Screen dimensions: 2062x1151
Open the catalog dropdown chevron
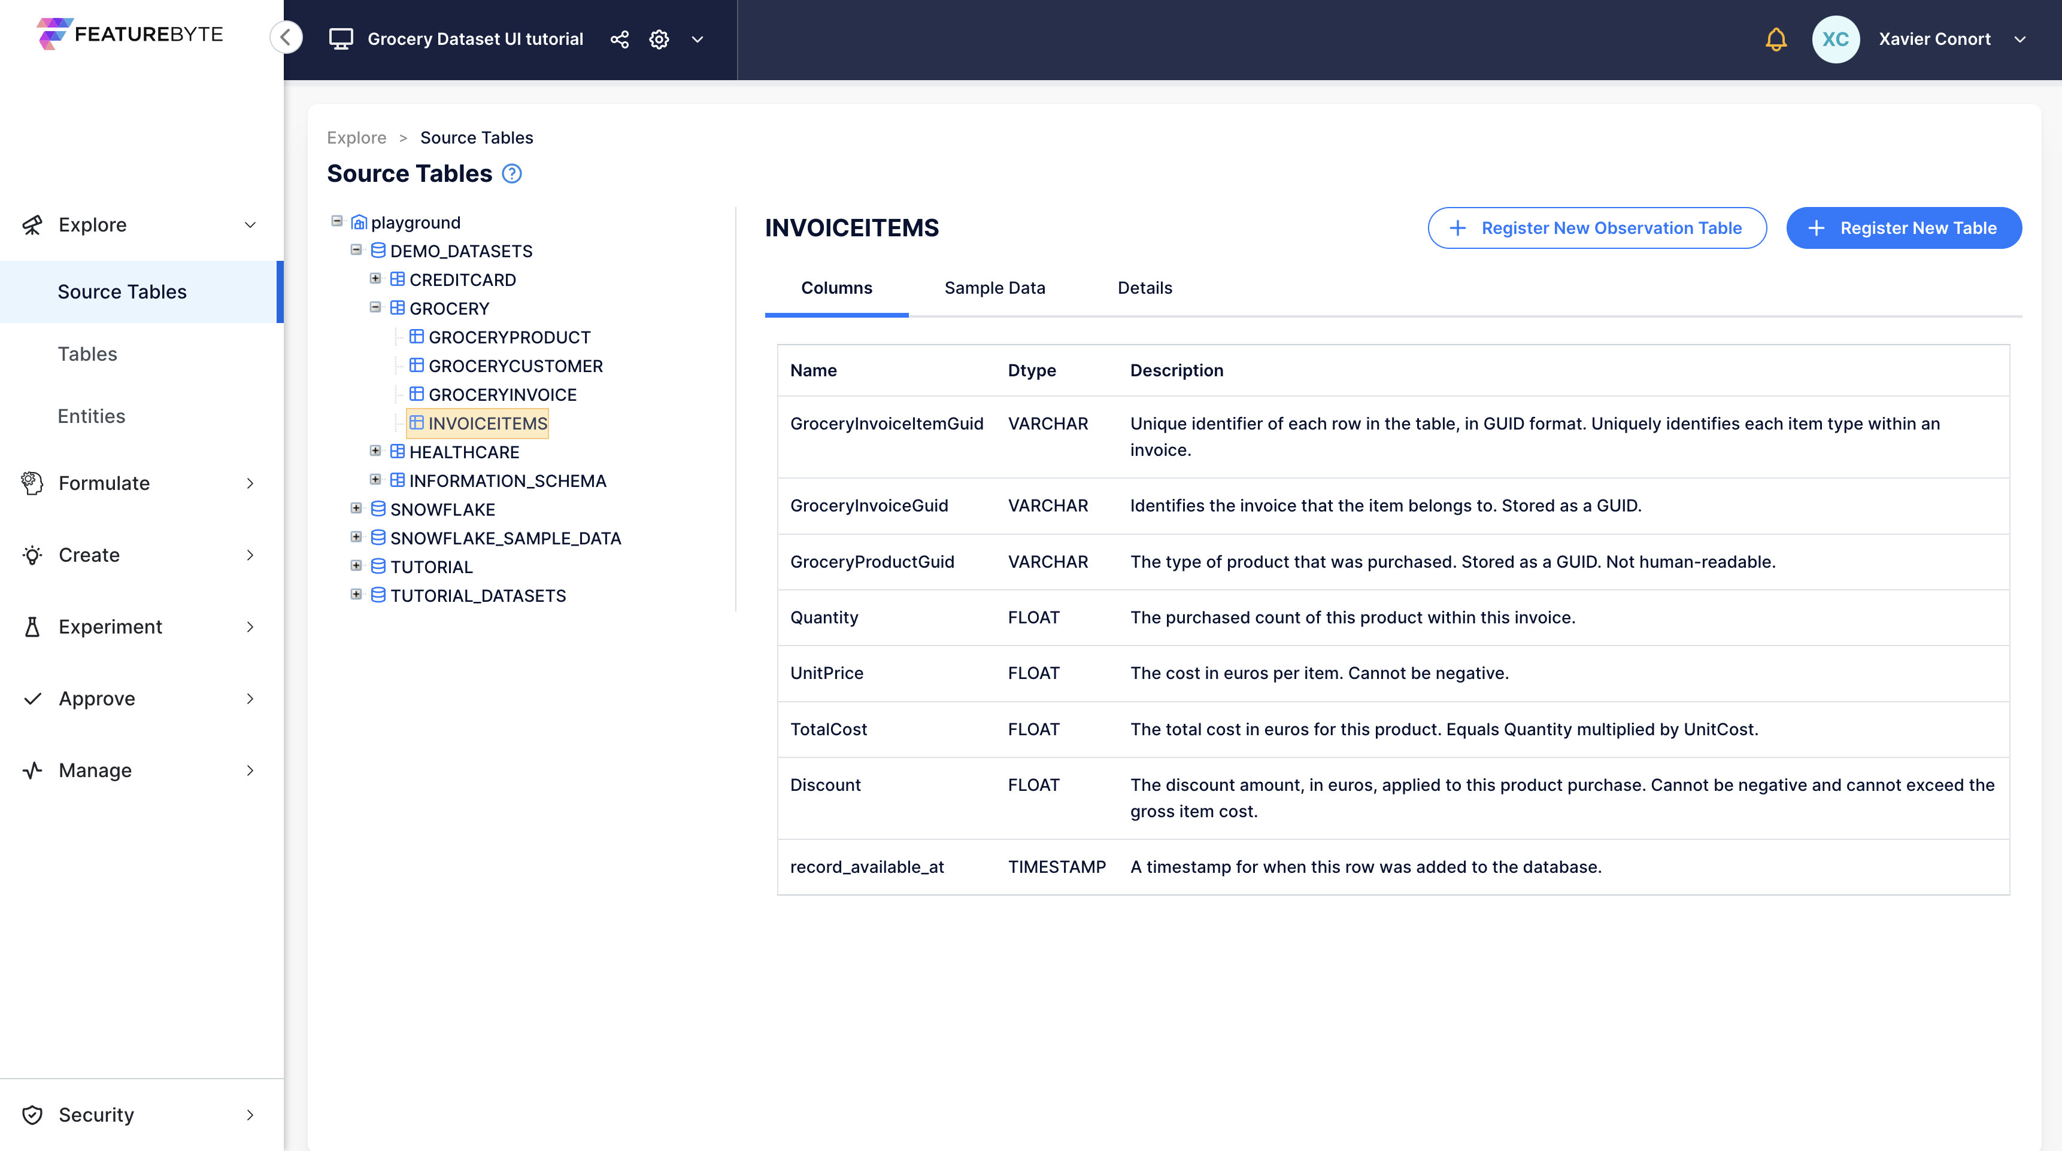(x=697, y=39)
